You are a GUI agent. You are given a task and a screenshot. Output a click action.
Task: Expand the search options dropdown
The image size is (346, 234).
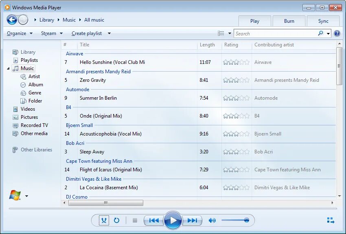tap(328, 34)
